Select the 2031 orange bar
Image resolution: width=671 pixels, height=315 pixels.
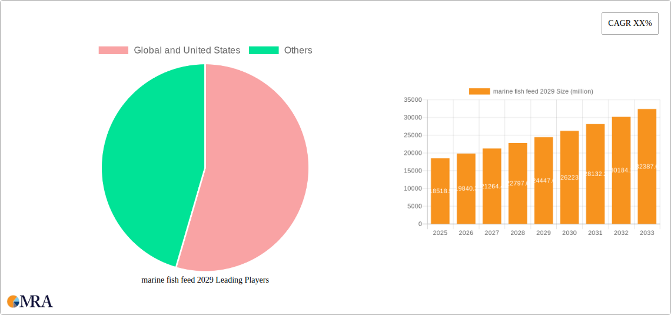(x=595, y=174)
